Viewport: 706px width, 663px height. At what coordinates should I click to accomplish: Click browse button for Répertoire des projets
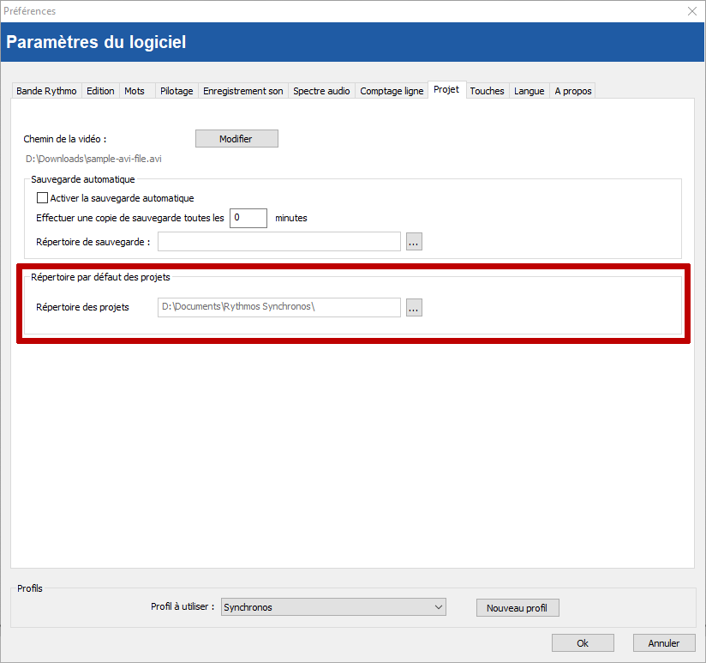point(414,307)
